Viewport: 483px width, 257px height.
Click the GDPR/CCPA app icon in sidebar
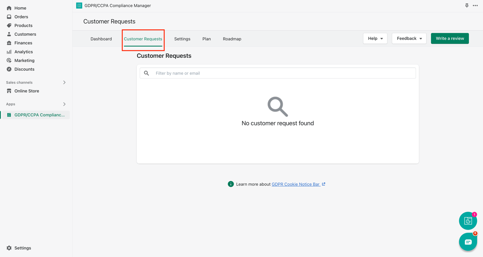[9, 115]
